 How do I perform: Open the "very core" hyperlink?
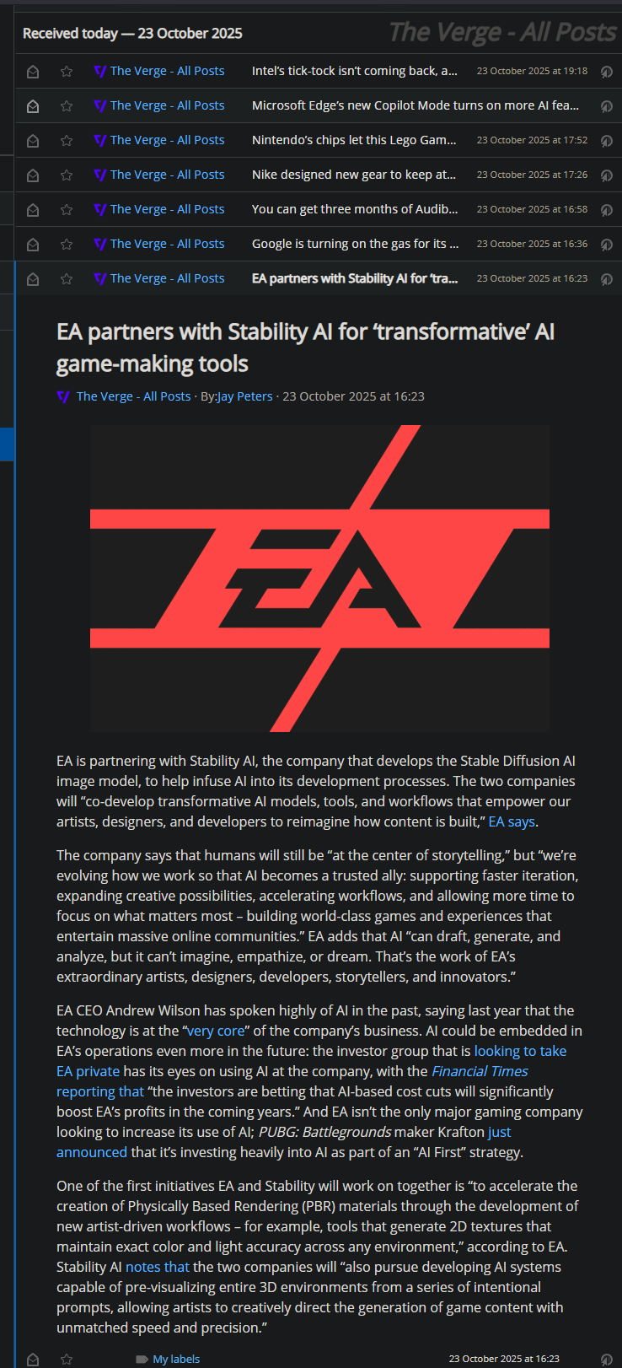click(216, 1031)
